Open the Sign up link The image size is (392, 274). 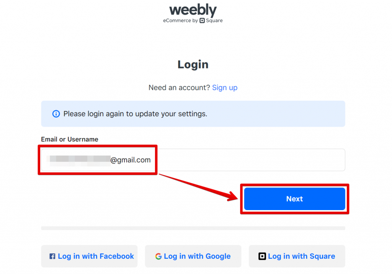(x=225, y=88)
